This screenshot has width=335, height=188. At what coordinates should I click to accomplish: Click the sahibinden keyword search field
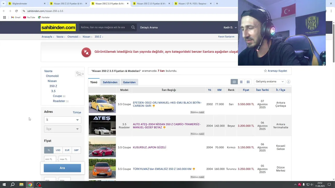coord(105,27)
